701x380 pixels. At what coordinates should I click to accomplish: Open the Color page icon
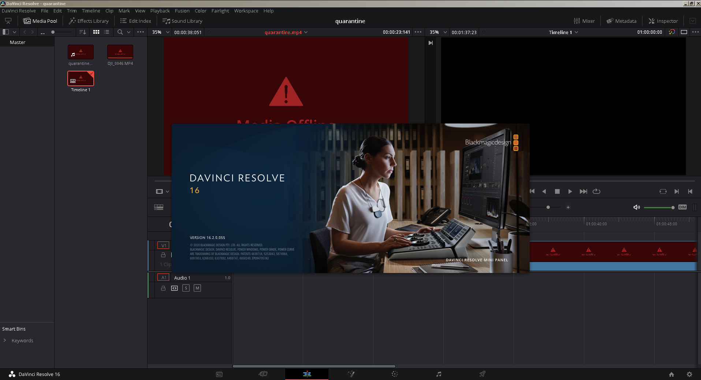pyautogui.click(x=395, y=374)
